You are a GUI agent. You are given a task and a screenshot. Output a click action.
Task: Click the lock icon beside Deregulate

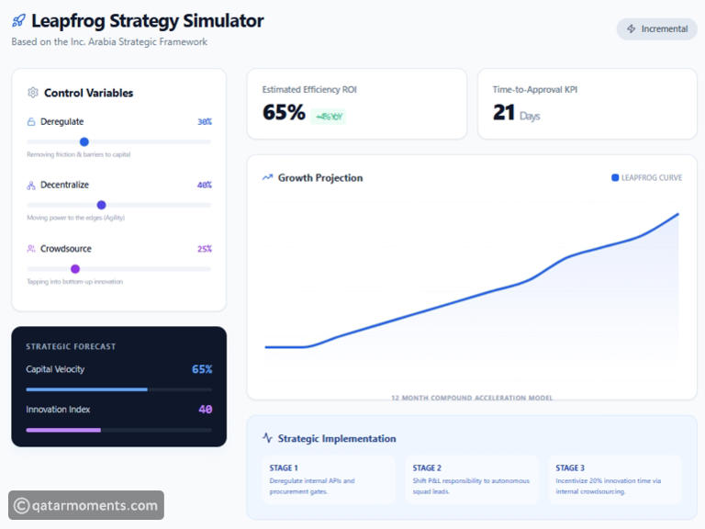click(x=31, y=122)
